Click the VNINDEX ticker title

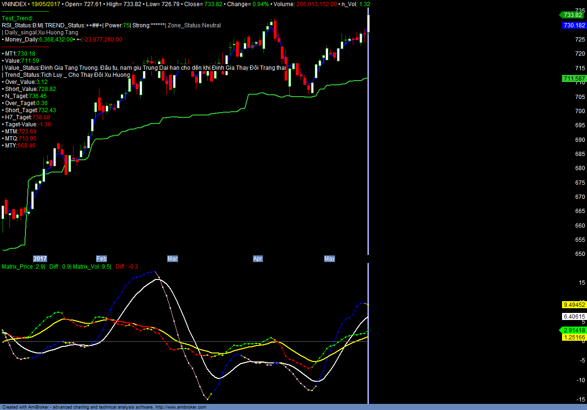tap(13, 4)
